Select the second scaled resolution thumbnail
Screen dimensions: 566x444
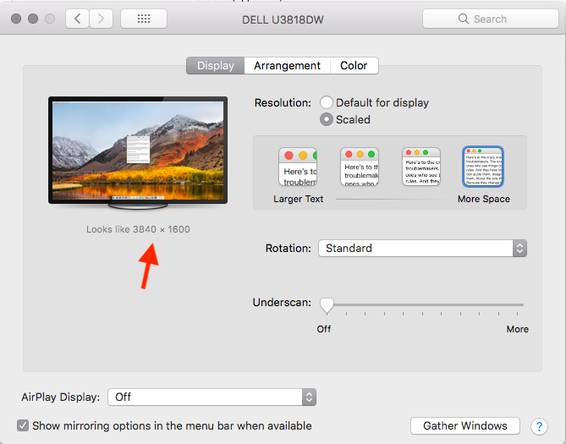360,167
